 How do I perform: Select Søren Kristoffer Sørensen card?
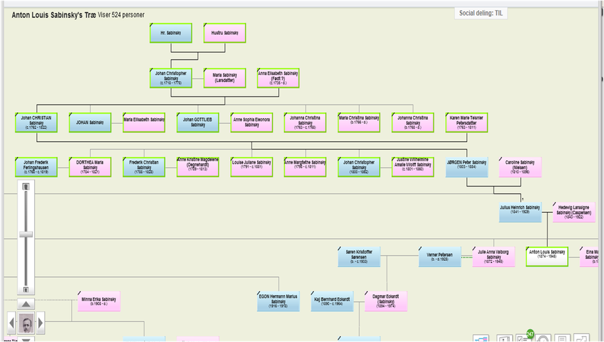click(359, 257)
